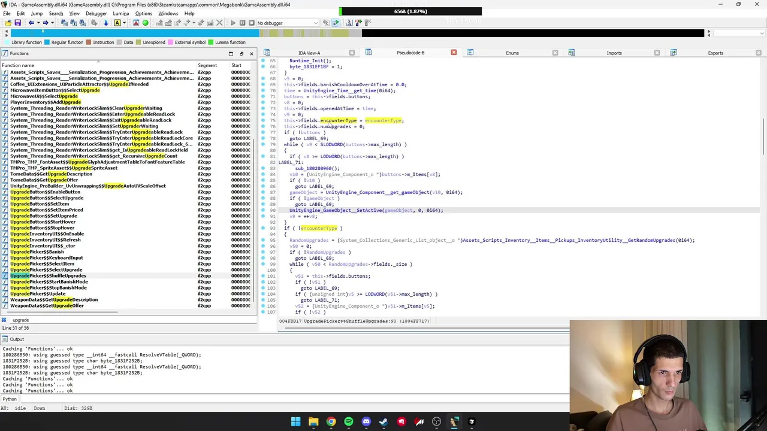
Task: Click the yellow 'A' text search icon
Action: 117,23
